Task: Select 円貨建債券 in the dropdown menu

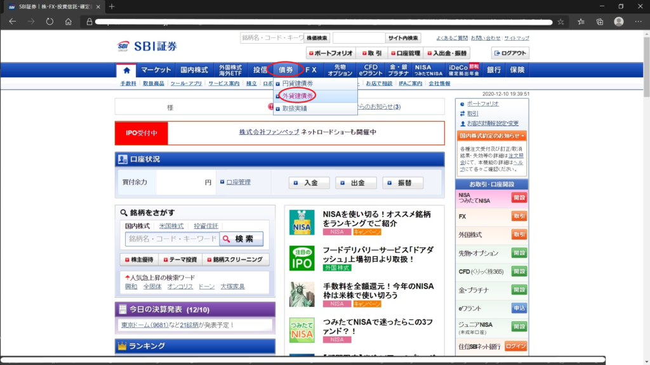Action: coord(297,84)
